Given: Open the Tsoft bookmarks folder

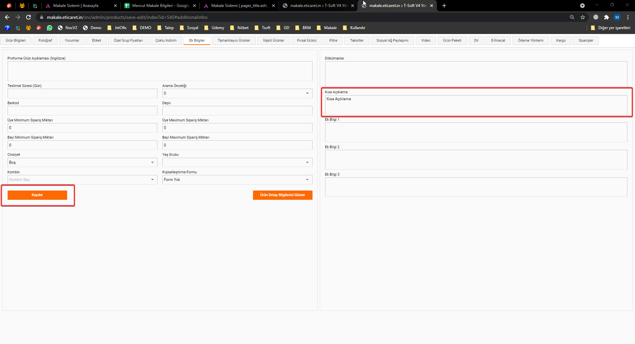Looking at the screenshot, I should pyautogui.click(x=263, y=28).
